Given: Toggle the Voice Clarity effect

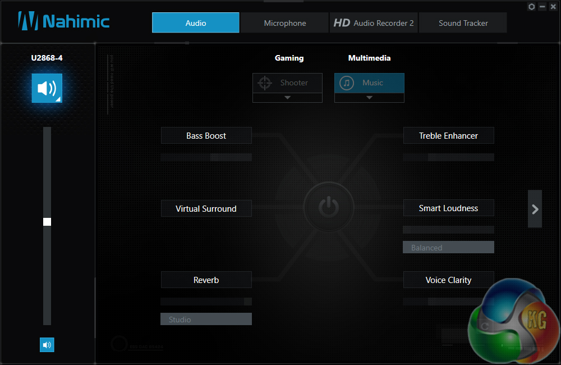Looking at the screenshot, I should tap(448, 280).
